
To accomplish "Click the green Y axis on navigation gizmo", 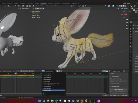I will [x=122, y=15].
